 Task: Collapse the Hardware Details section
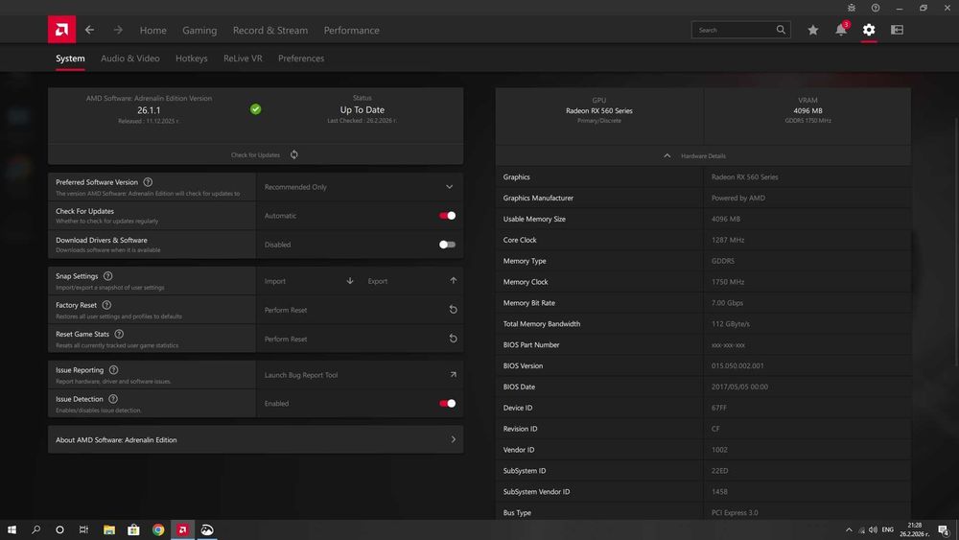(x=667, y=155)
